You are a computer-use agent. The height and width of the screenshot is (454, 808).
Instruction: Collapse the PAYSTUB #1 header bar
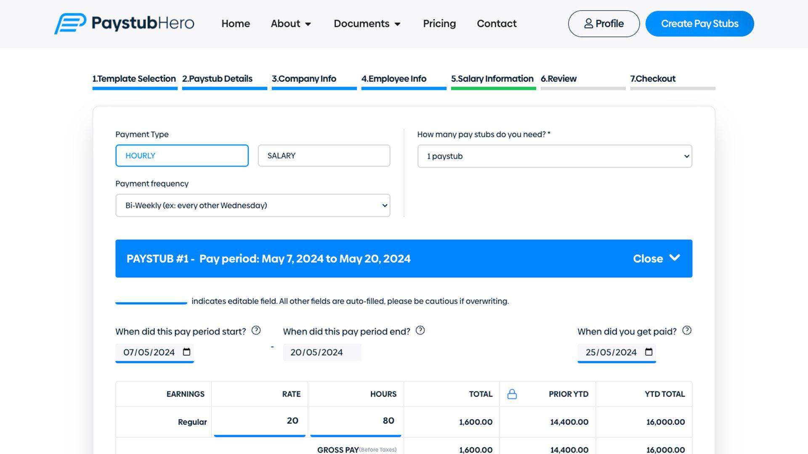pyautogui.click(x=404, y=259)
